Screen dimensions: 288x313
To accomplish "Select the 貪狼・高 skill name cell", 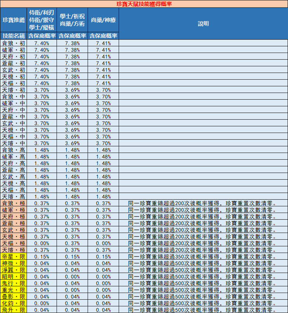I will [13, 150].
